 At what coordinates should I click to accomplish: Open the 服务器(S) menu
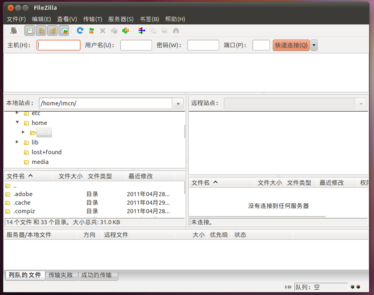point(121,19)
